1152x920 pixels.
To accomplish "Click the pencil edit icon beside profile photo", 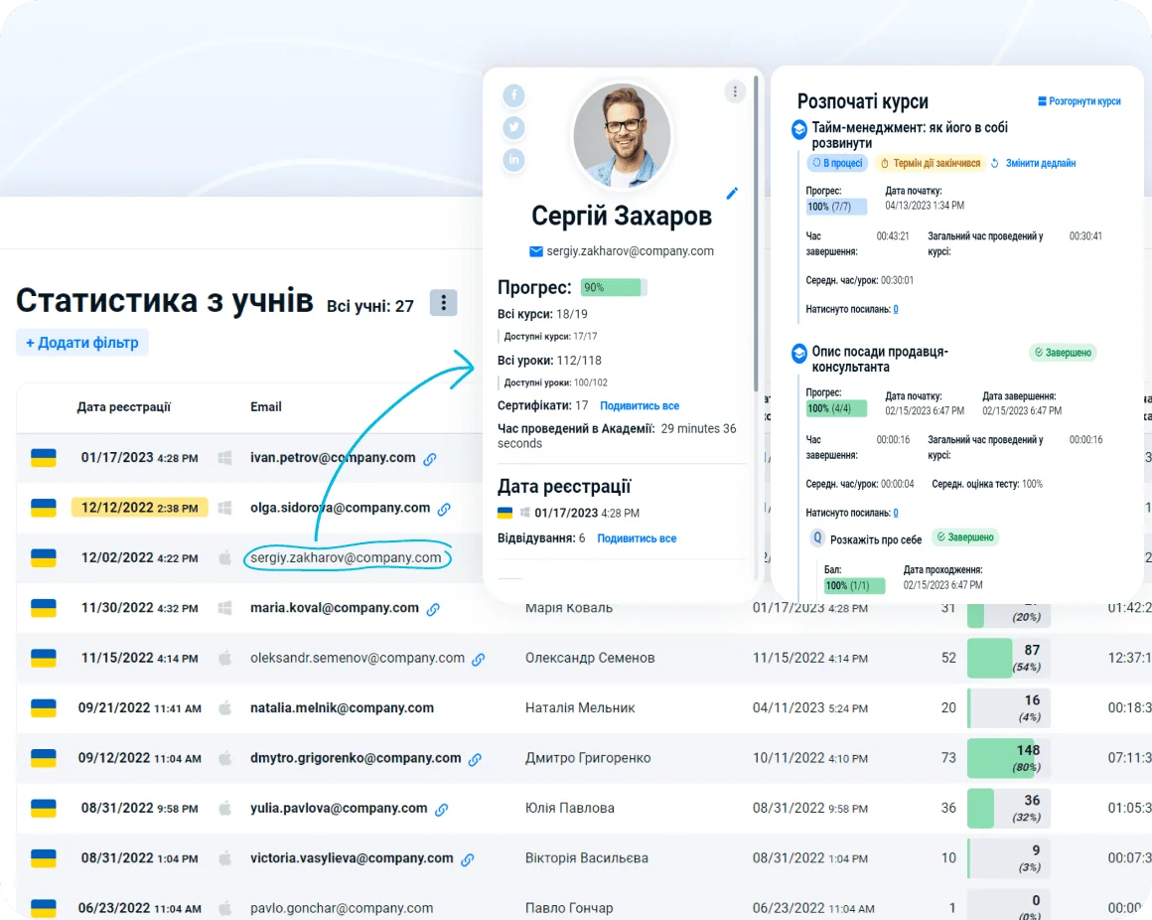I will (732, 193).
